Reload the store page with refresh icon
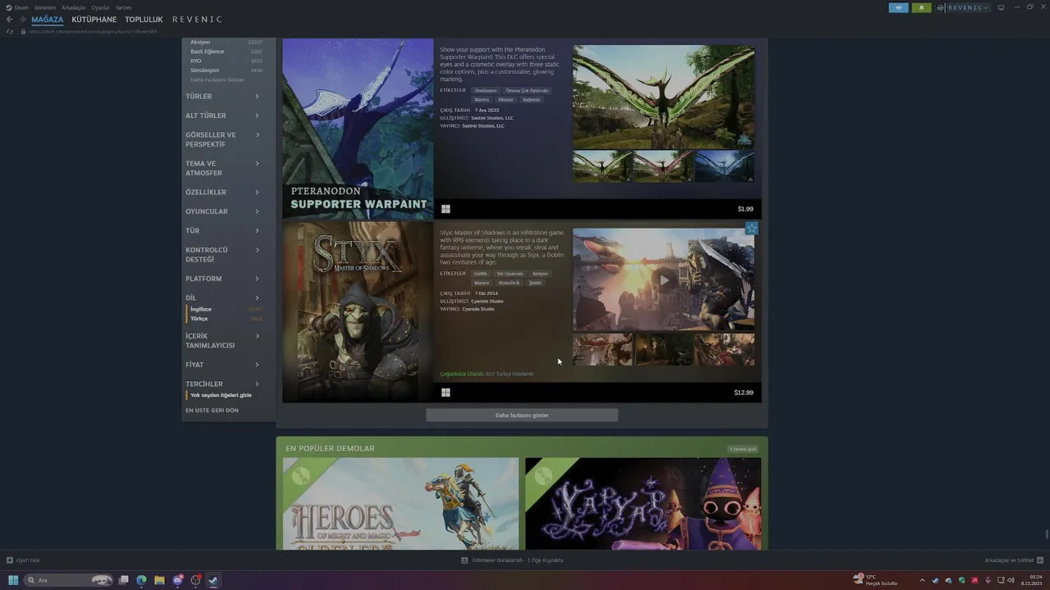The height and width of the screenshot is (590, 1050). click(10, 31)
